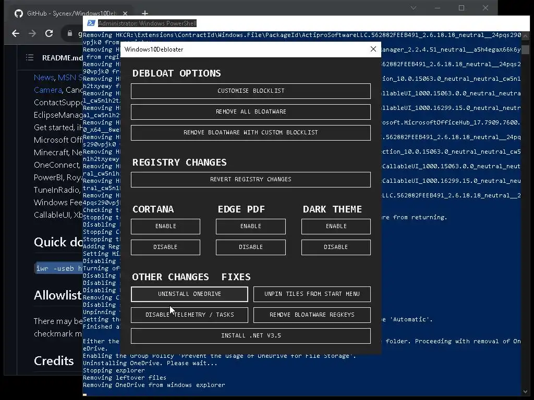Image resolution: width=534 pixels, height=400 pixels.
Task: Click the PowerShell window icon
Action: [91, 23]
